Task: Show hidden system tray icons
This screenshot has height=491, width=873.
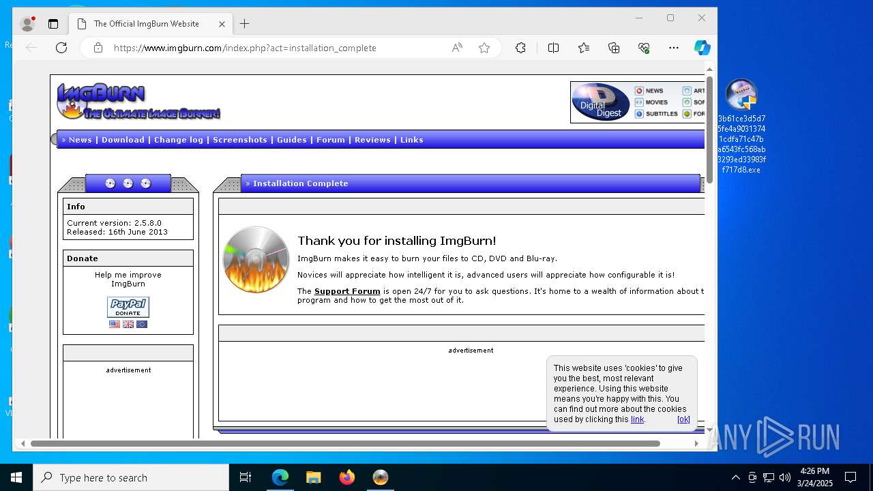Action: pyautogui.click(x=735, y=477)
